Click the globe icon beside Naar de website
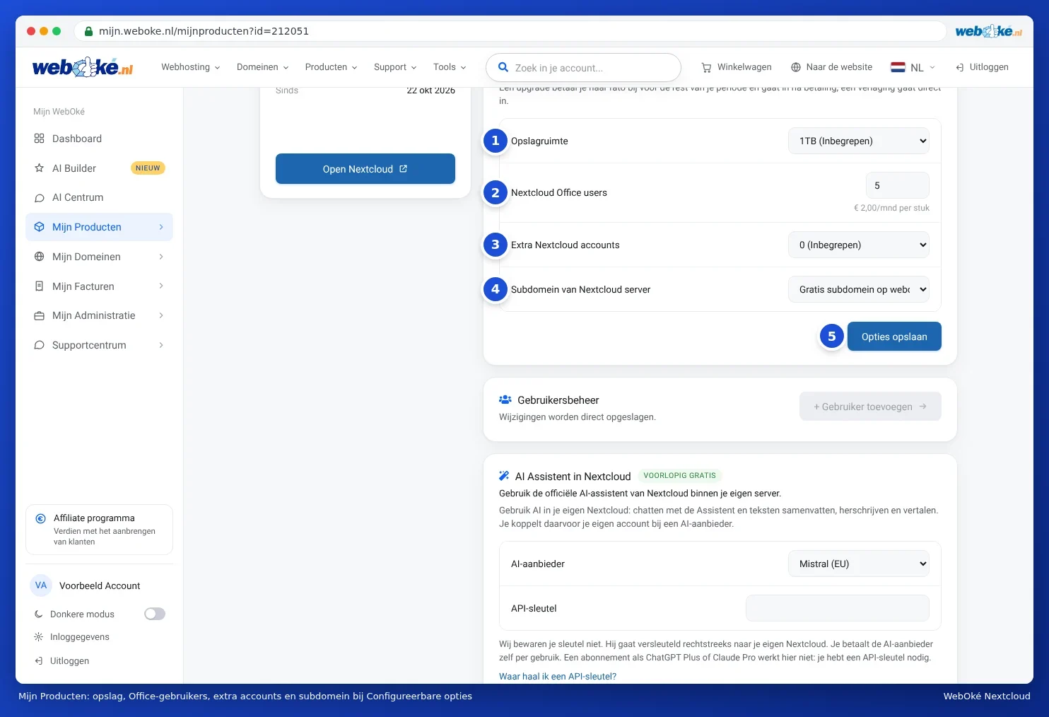The image size is (1049, 717). 796,67
